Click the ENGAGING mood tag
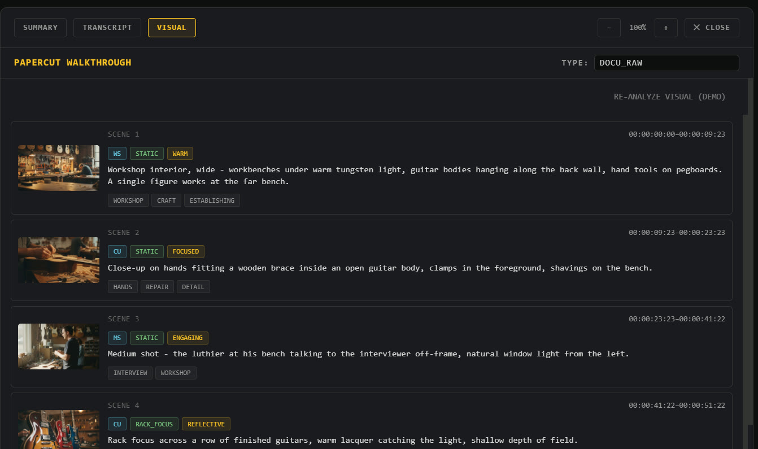Viewport: 758px width, 449px height. [x=188, y=338]
